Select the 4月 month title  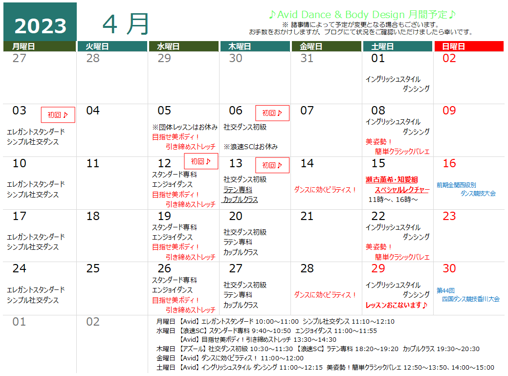126,24
